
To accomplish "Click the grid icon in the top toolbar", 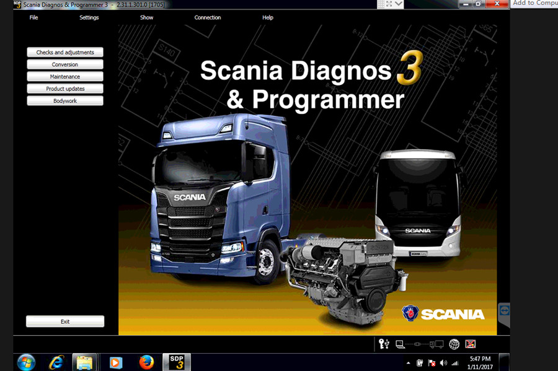I will [x=381, y=4].
